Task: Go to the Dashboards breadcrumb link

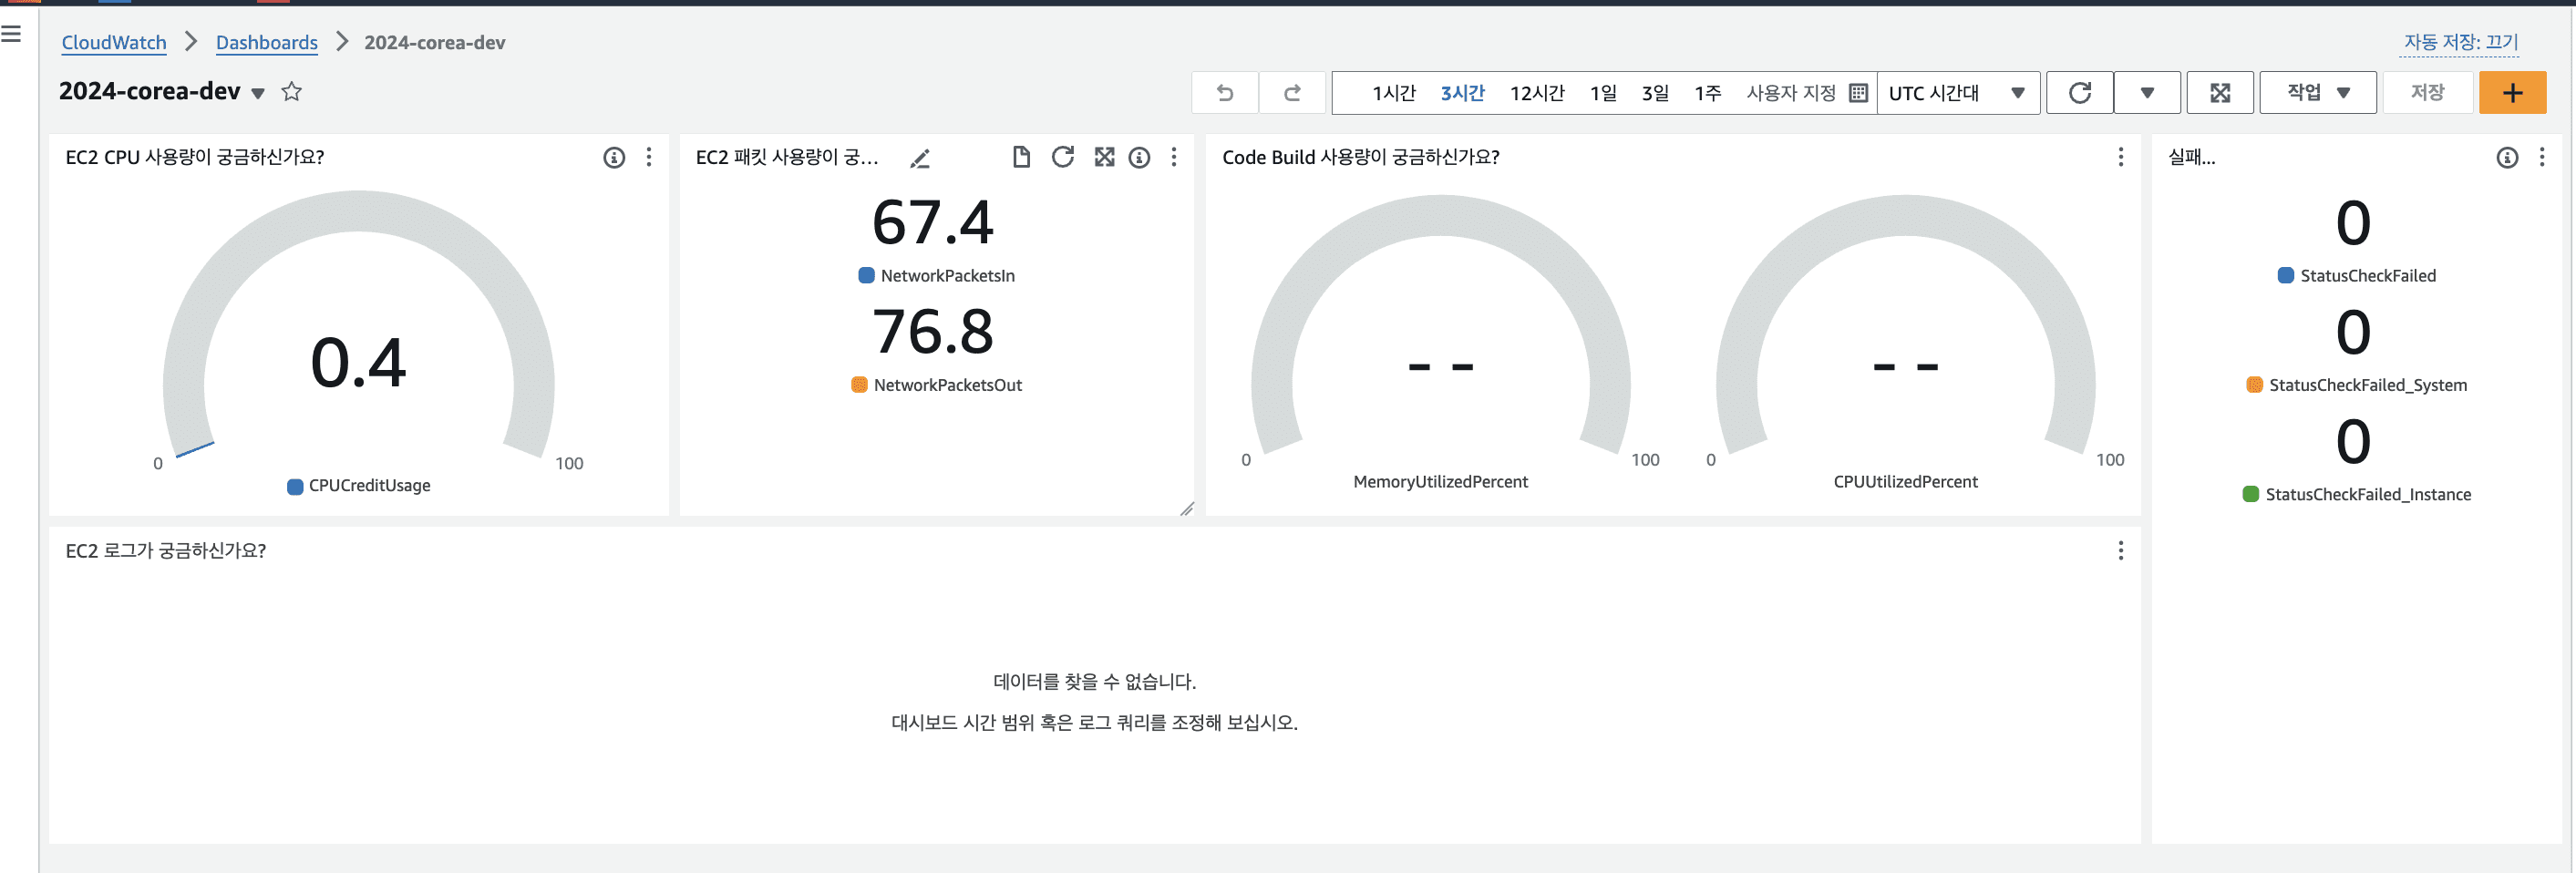Action: click(x=266, y=42)
